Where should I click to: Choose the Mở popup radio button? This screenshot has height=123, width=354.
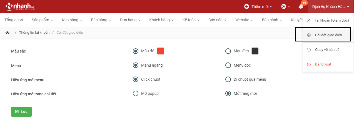pos(136,93)
